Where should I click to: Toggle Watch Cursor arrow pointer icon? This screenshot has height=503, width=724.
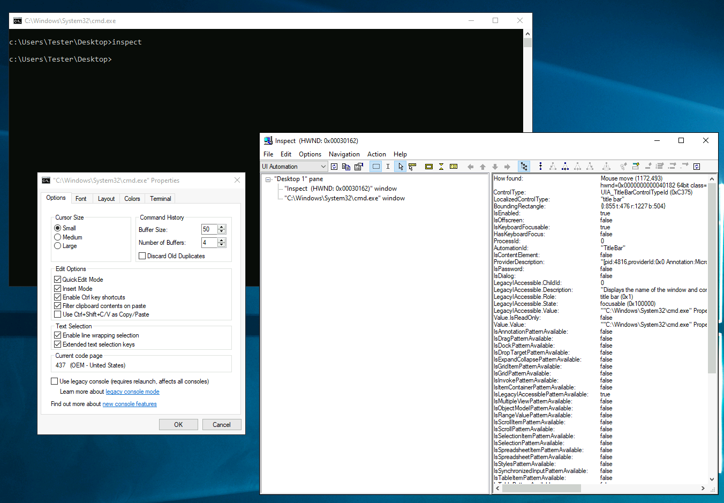click(x=400, y=167)
